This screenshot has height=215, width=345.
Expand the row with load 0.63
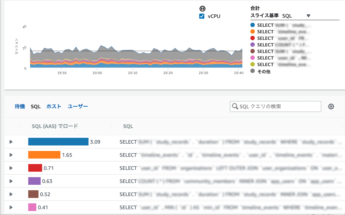(x=11, y=181)
